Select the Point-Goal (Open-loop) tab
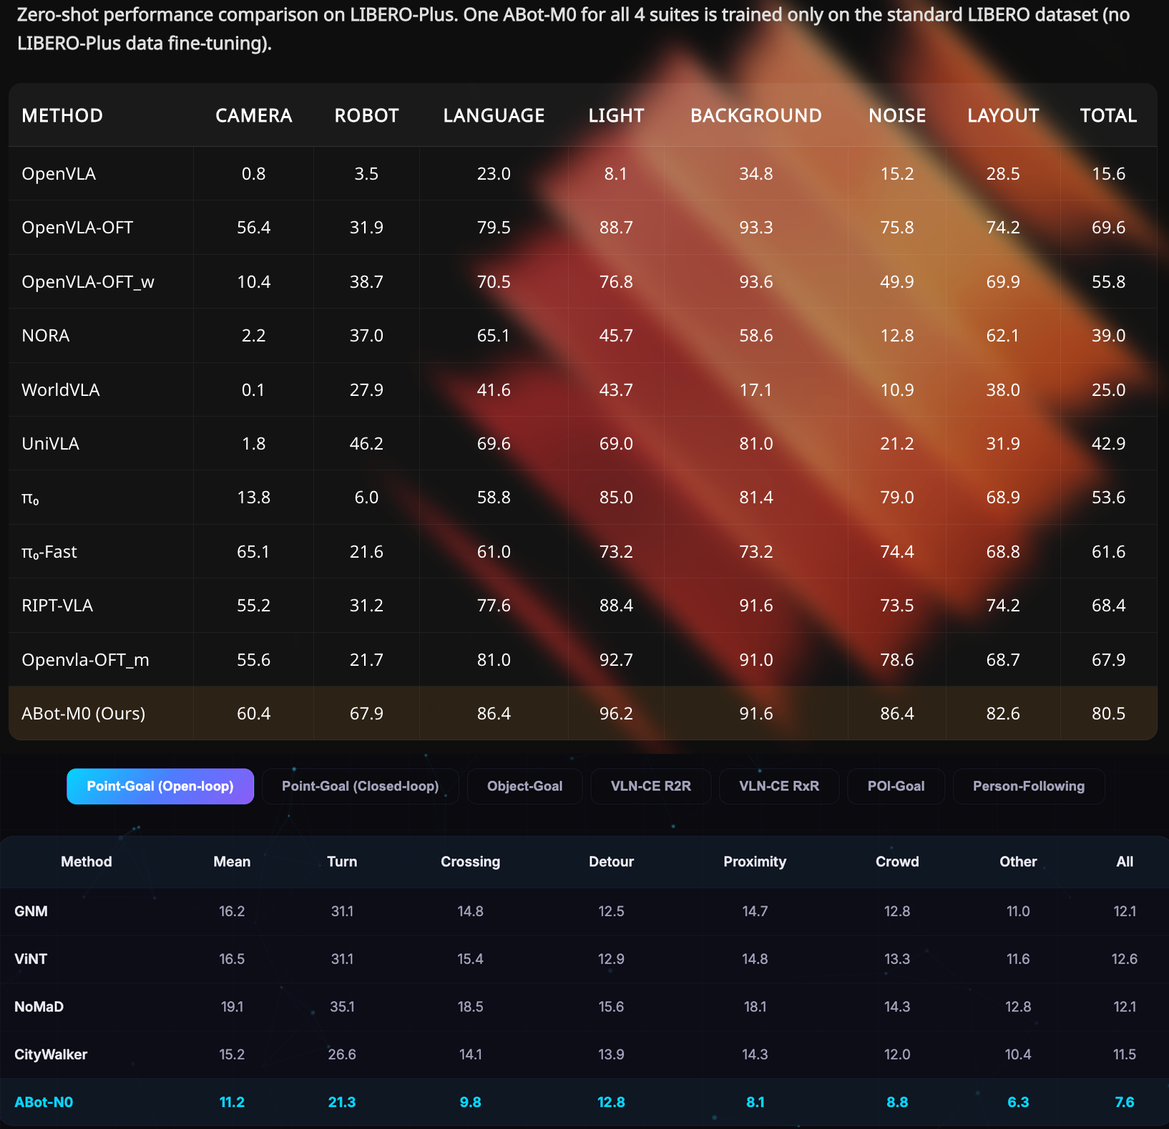The width and height of the screenshot is (1169, 1129). pyautogui.click(x=160, y=786)
